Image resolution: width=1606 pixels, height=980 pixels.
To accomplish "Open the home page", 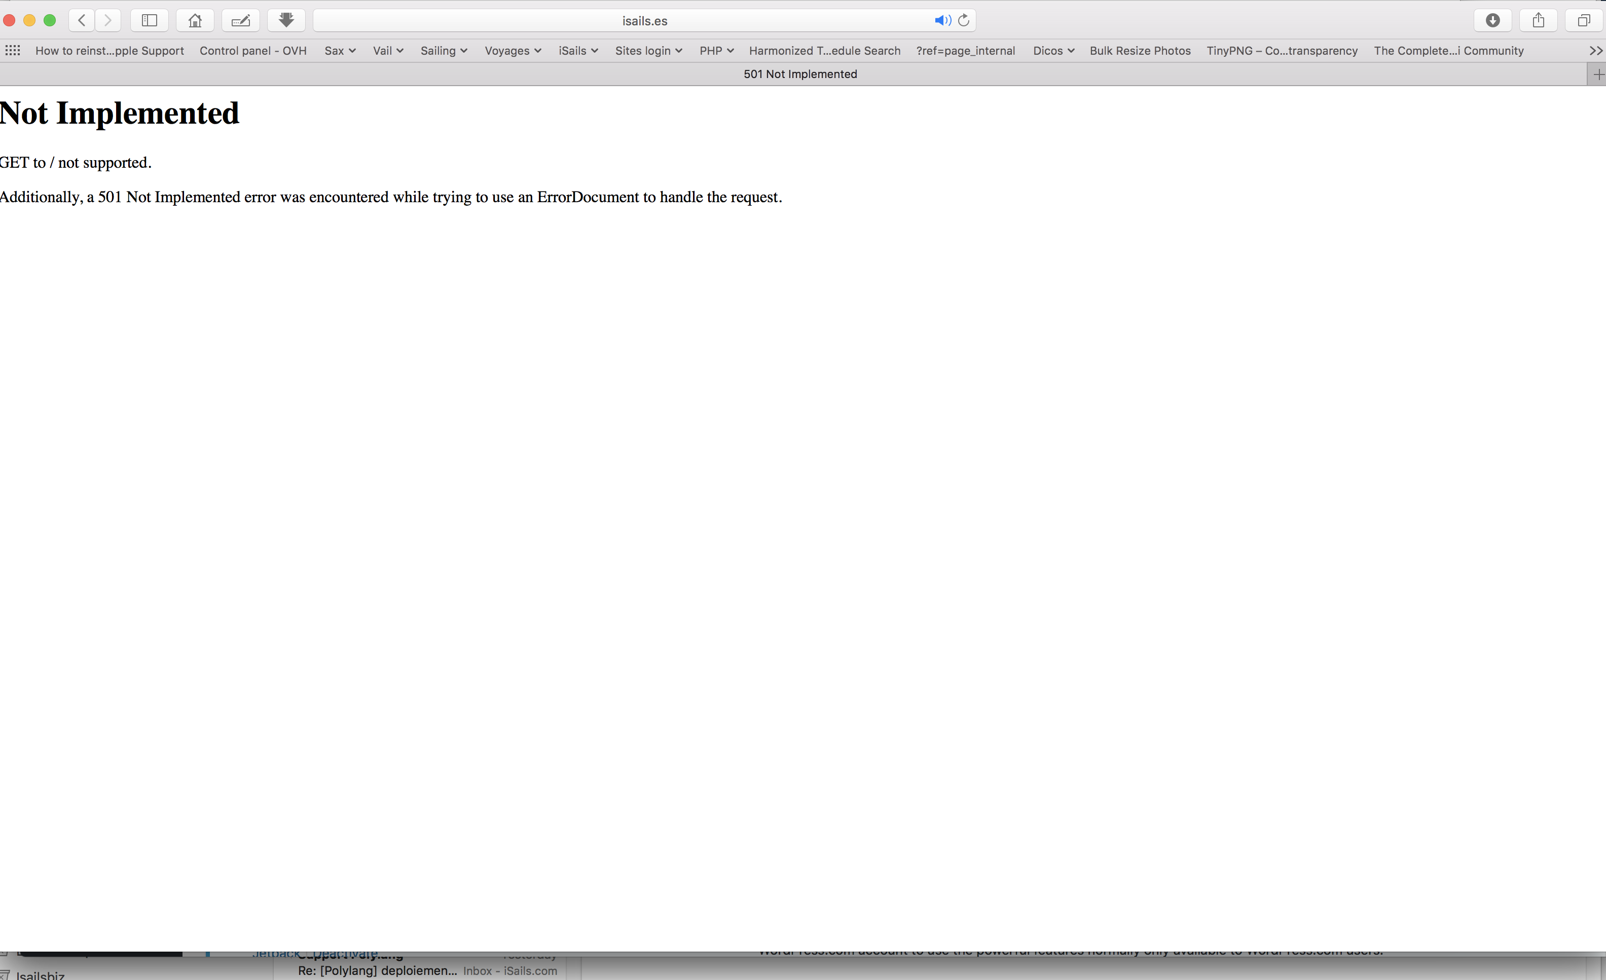I will (x=195, y=21).
